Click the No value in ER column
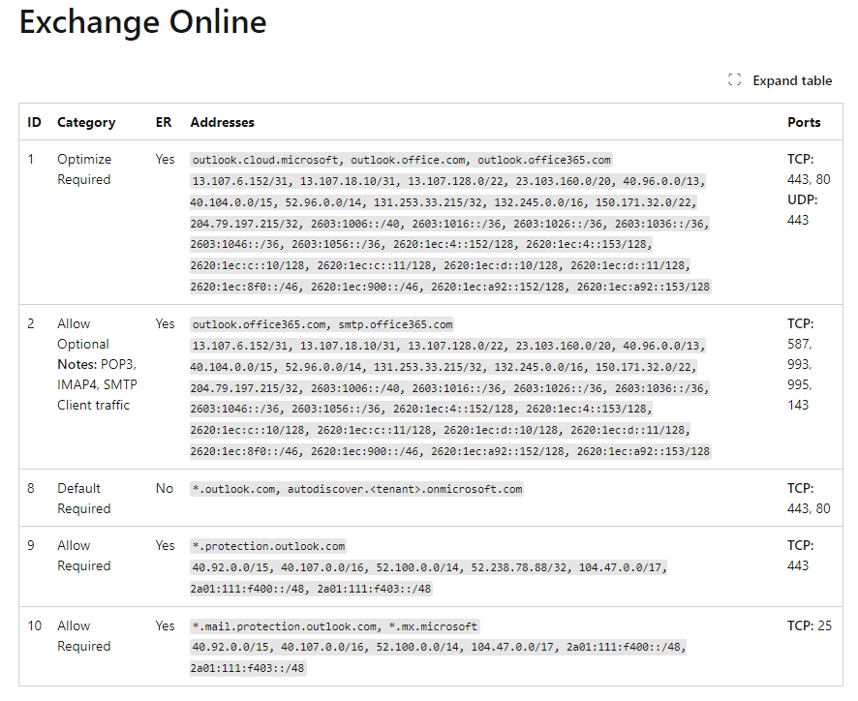 pos(165,488)
